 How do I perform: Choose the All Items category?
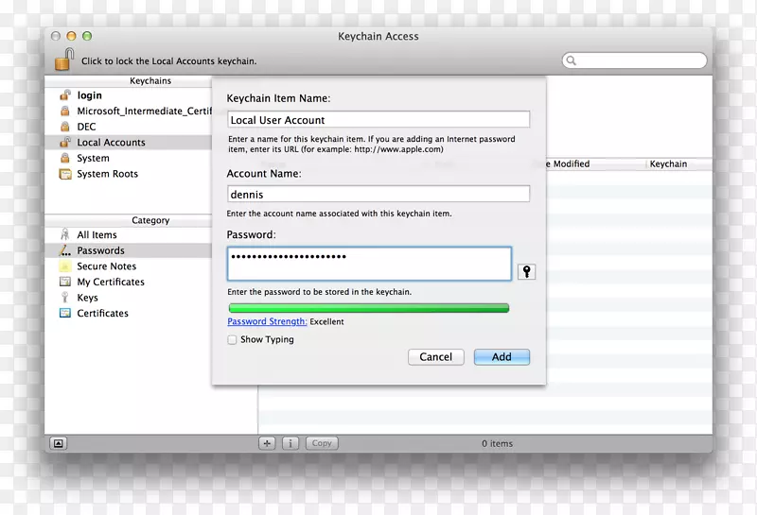pyautogui.click(x=97, y=235)
